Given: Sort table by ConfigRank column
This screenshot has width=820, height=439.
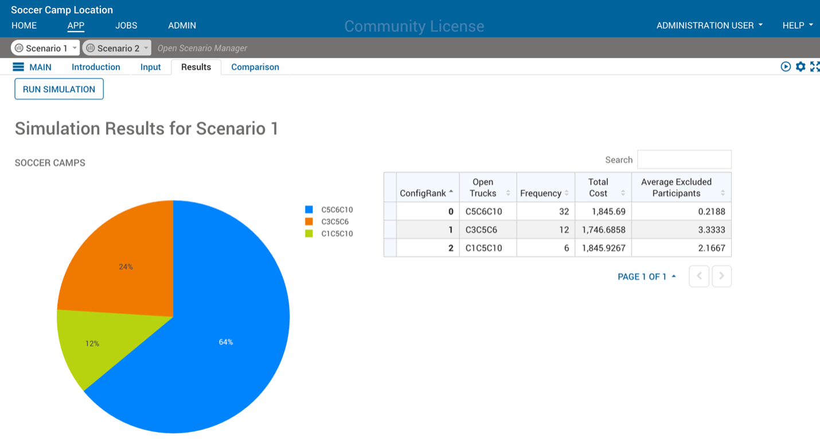Looking at the screenshot, I should 428,187.
